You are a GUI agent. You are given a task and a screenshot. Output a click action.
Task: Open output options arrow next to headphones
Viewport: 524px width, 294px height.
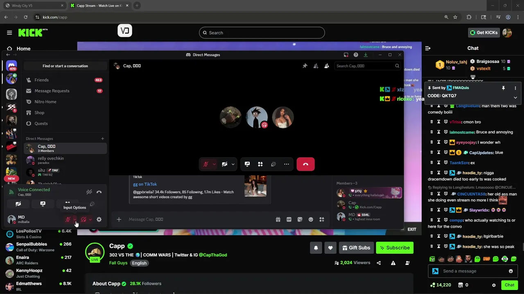pyautogui.click(x=90, y=220)
